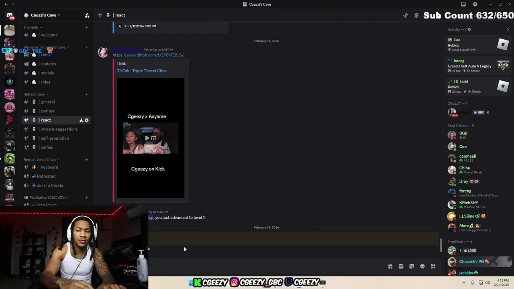
Task: Collapse Retreat Voice Chats category
Action: coord(41,159)
